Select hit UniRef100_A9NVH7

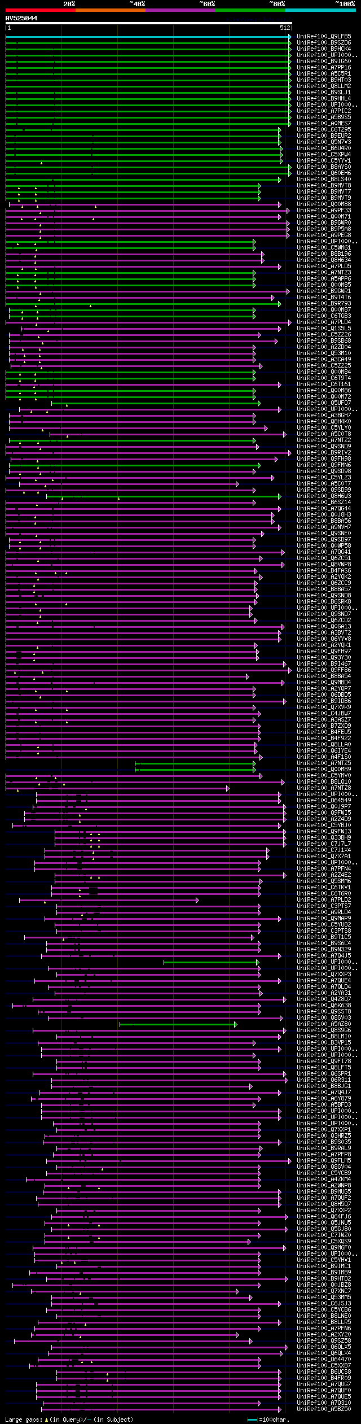tap(324, 527)
